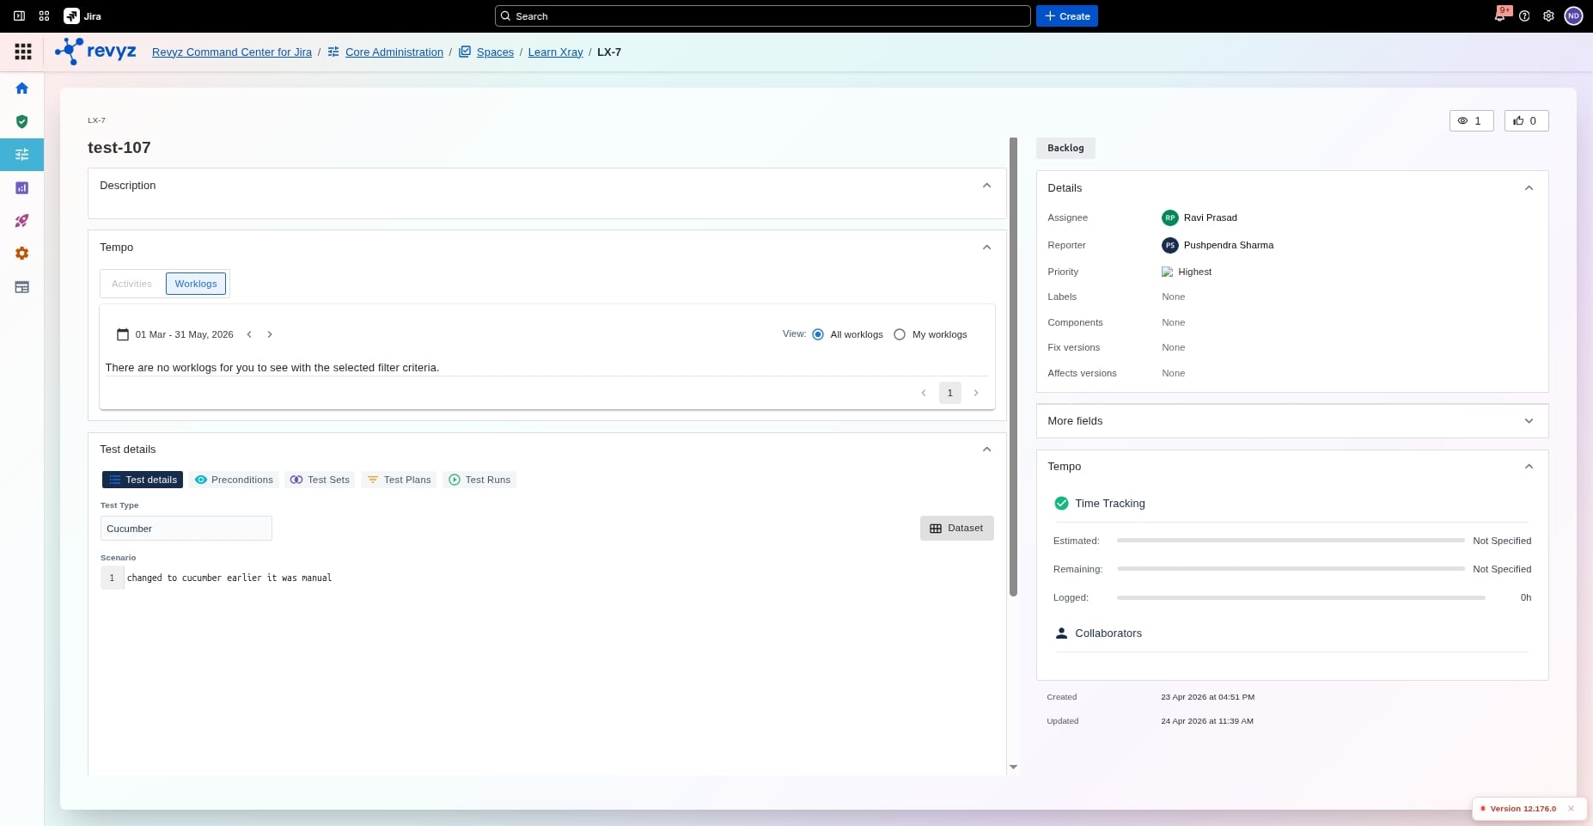
Task: Click the Time Tracking green check icon
Action: click(1061, 504)
